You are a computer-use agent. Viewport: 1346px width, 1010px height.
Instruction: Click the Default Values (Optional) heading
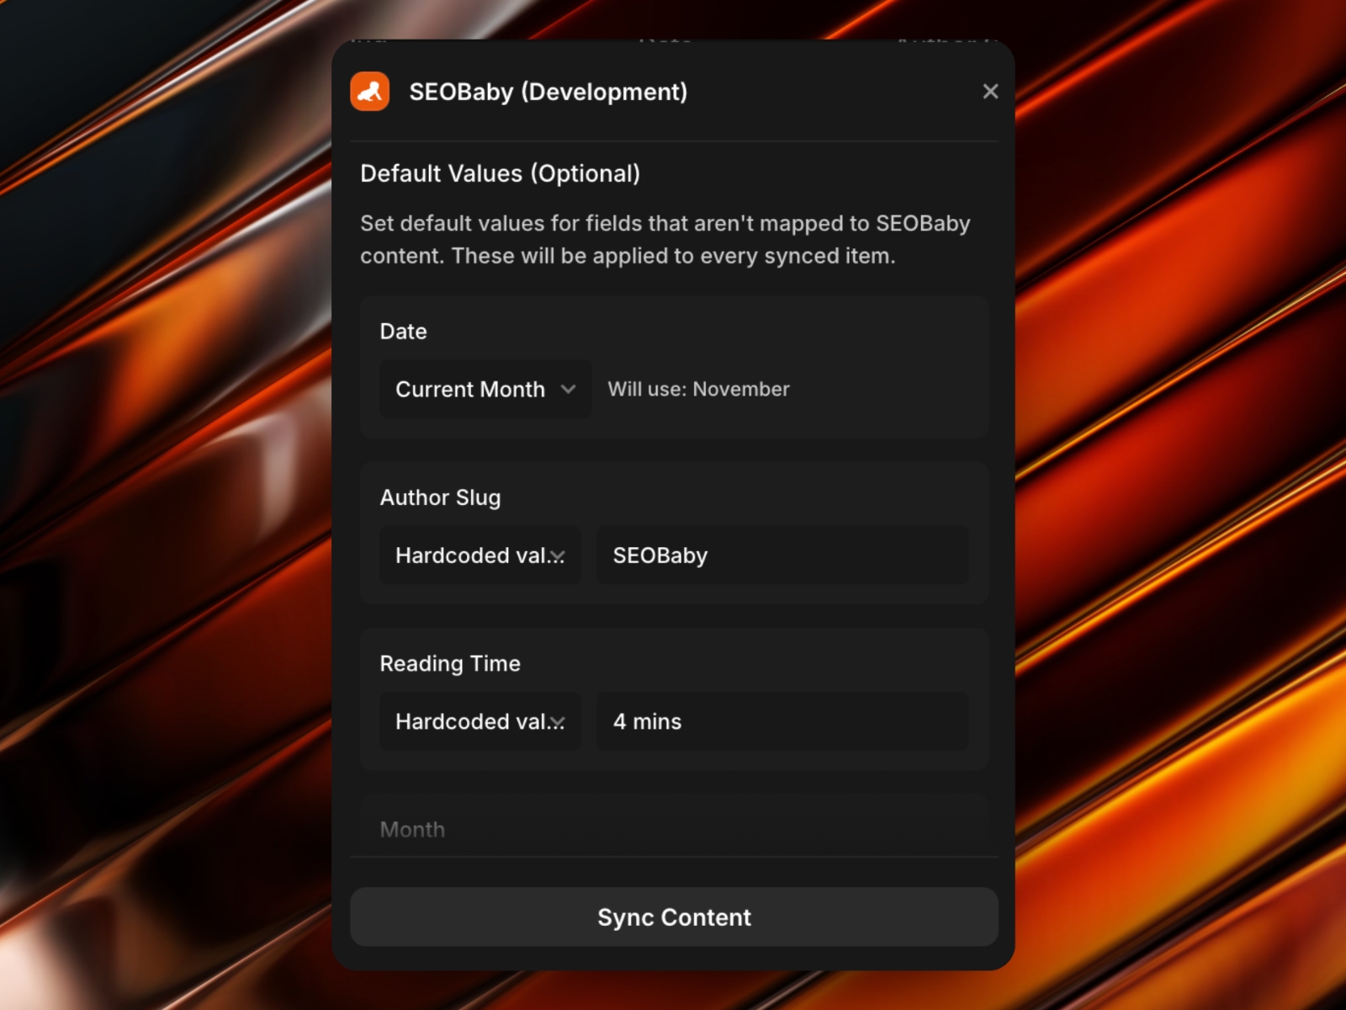pyautogui.click(x=501, y=173)
